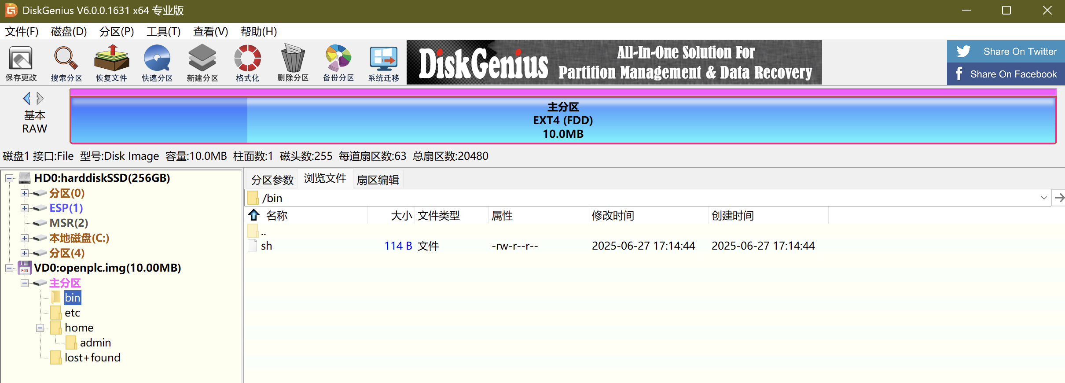Collapse the home folder node
The height and width of the screenshot is (383, 1065).
click(x=40, y=328)
